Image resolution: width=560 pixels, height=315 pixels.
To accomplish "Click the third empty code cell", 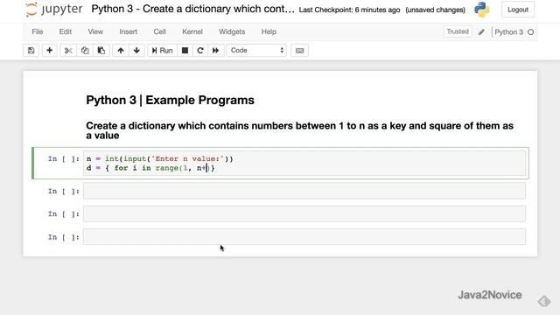I will click(x=304, y=213).
